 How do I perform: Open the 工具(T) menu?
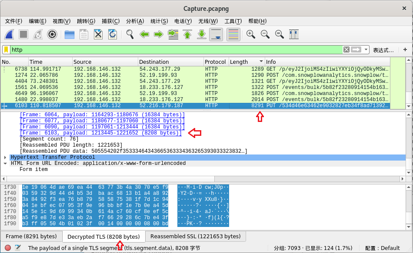(x=233, y=21)
